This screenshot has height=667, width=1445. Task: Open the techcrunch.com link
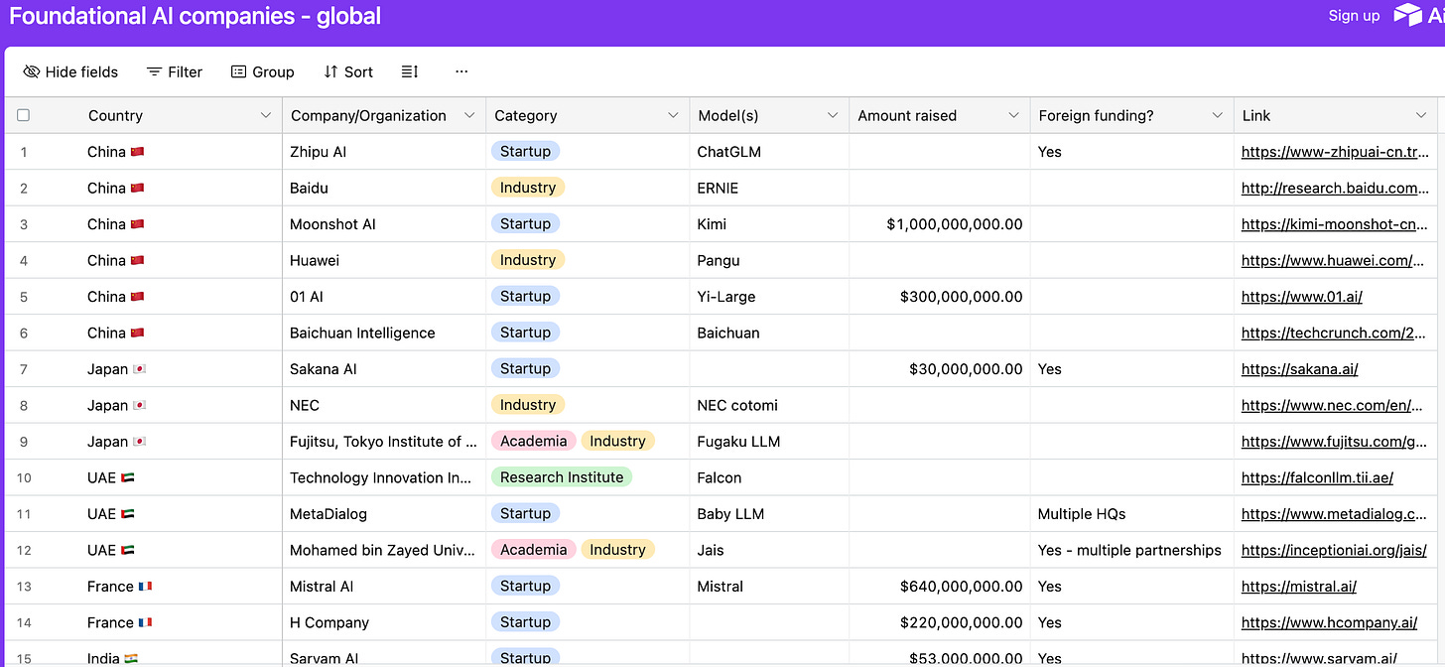(x=1333, y=333)
